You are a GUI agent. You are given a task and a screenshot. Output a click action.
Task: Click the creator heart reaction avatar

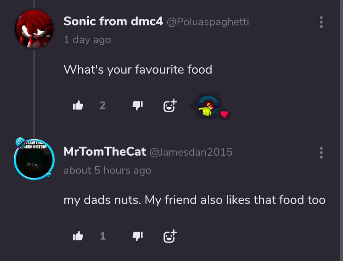tap(208, 107)
